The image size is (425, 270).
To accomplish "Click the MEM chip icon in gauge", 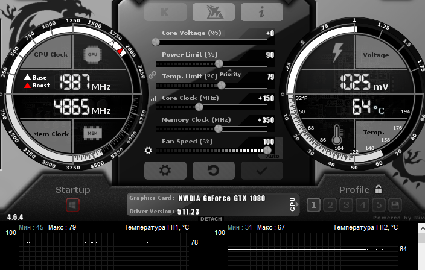I will (92, 133).
